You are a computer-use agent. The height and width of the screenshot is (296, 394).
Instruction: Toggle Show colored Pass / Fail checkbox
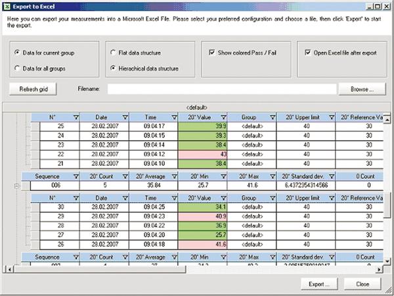coord(212,53)
